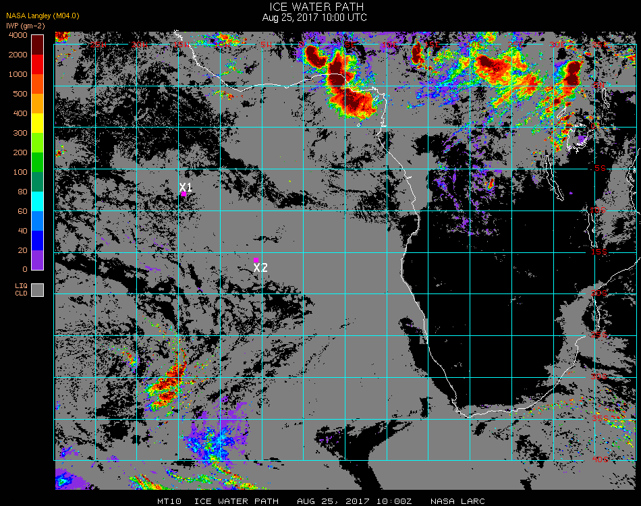The image size is (641, 506).
Task: Click the 'Aug 25, 2017 10:00 UTC' date text
Action: (x=314, y=18)
